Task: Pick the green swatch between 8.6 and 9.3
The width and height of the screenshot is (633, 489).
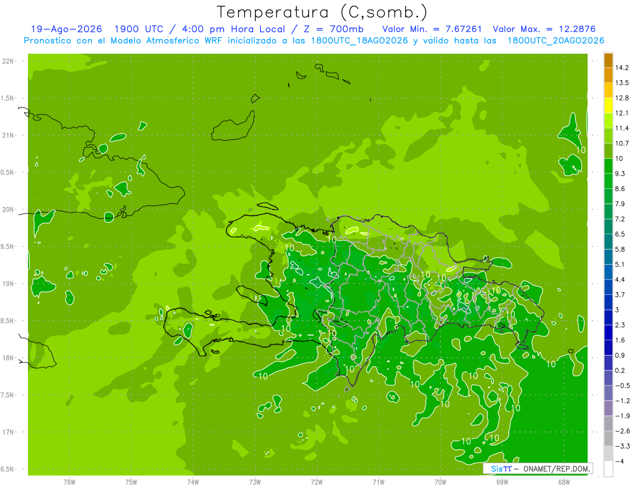Action: coord(608,181)
